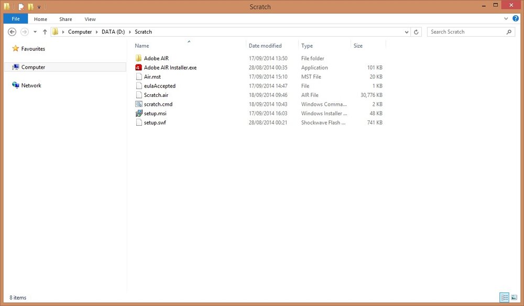Click the Computer monitor icon in the sidebar

15,67
